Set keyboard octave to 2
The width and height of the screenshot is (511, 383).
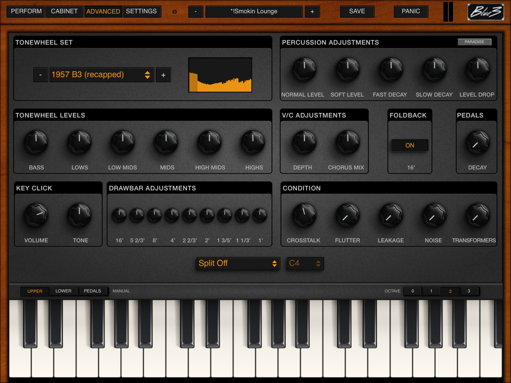pos(450,291)
